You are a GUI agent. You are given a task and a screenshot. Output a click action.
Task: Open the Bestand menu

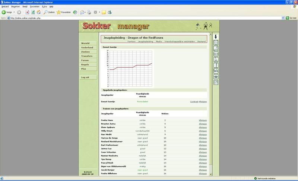click(x=5, y=7)
